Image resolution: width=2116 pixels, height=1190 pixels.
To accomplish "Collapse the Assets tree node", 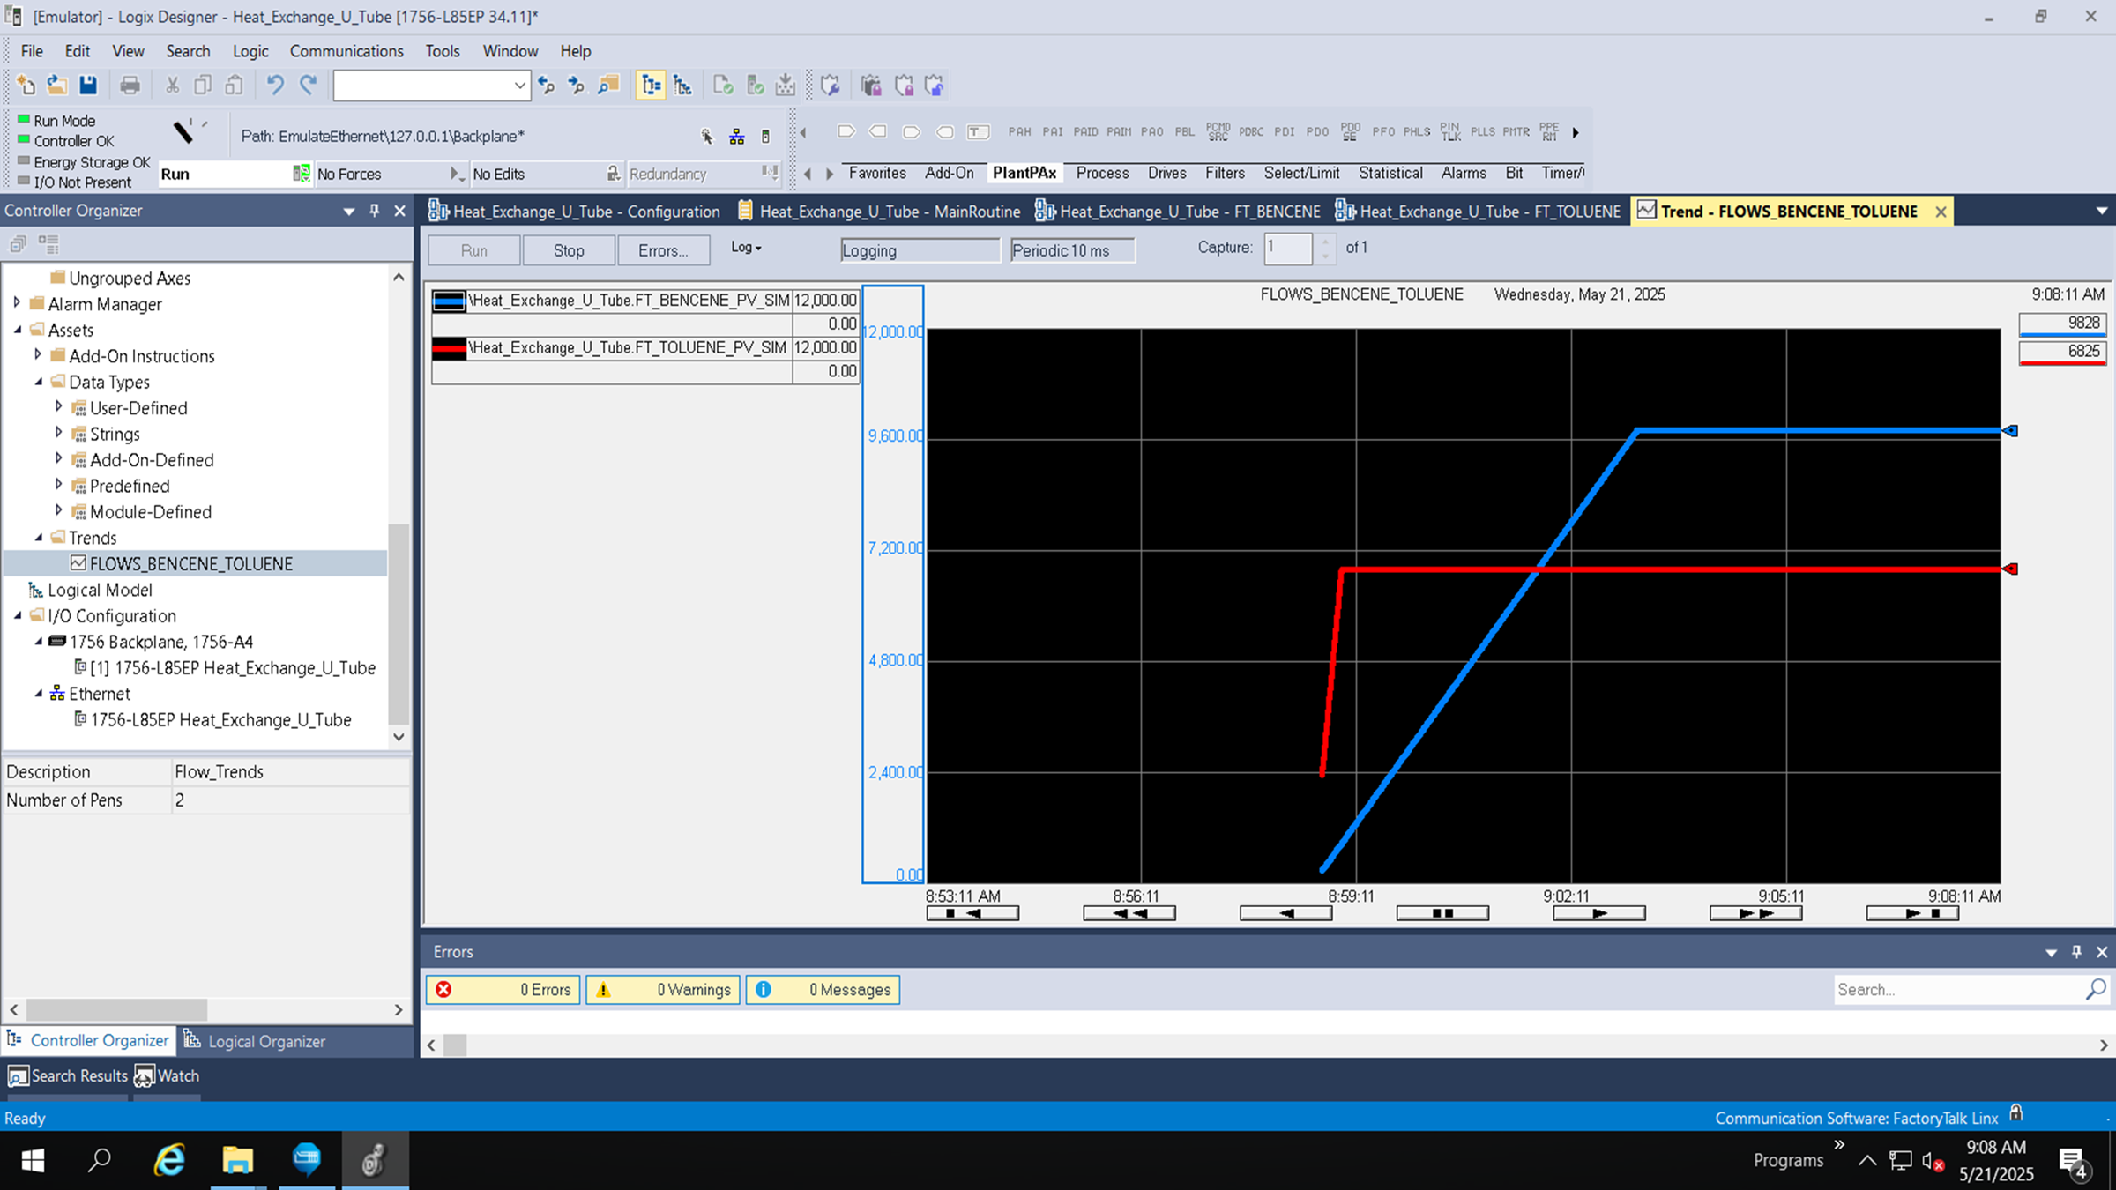I will 18,330.
